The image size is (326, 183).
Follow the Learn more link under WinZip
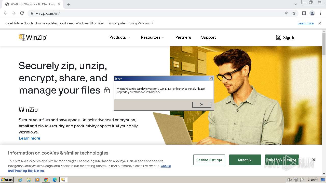[30, 138]
